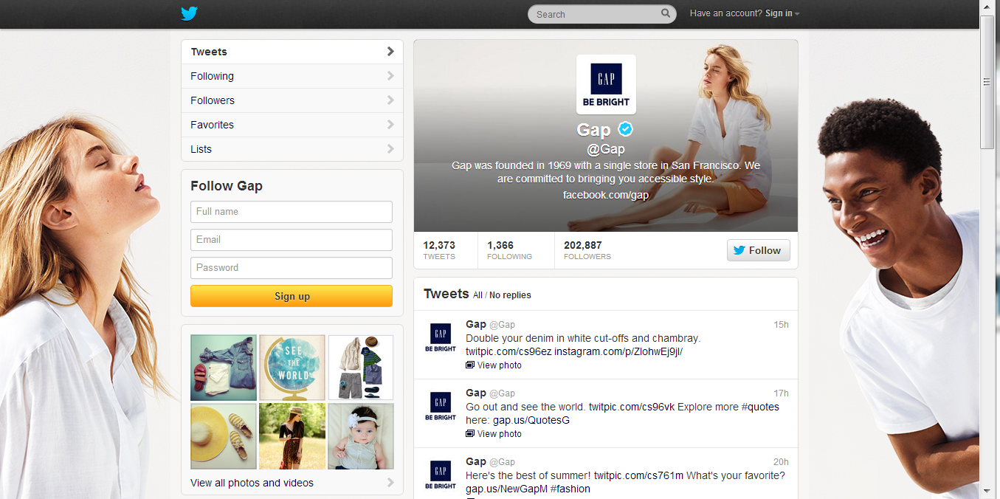Click the 1,366 Following count
1000x499 pixels.
509,250
